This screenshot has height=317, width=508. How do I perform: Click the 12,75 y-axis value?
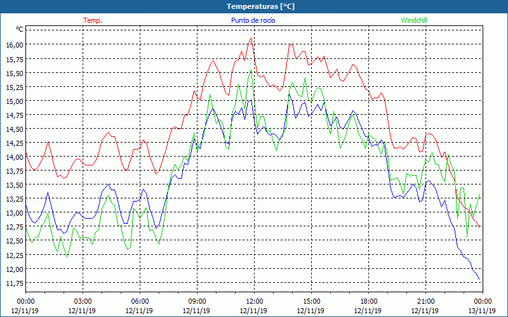point(15,227)
